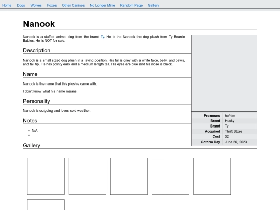Click 'I don't know what his name means' line
Screen dimensions: 280x210
pos(50,91)
